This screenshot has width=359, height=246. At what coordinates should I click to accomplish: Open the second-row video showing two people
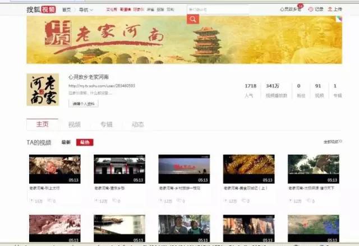184,229
